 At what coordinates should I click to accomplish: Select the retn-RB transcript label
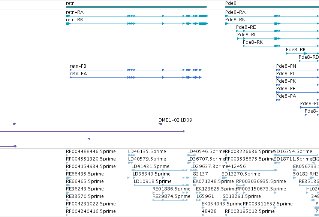pyautogui.click(x=74, y=20)
